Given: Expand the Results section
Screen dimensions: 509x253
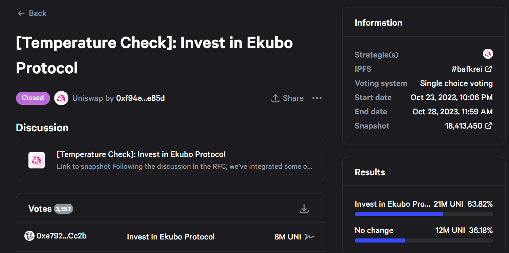Looking at the screenshot, I should click(369, 172).
